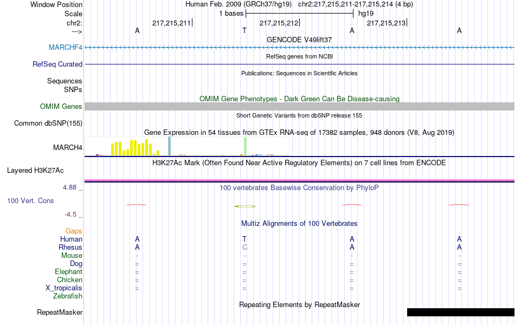Select the Common dbSNP(155) track label
This screenshot has height=325, width=515.
coord(48,123)
